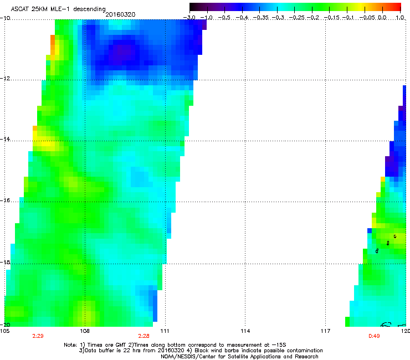Click the red time label '2:29'
Screen dimensions: 410x360
(38, 336)
